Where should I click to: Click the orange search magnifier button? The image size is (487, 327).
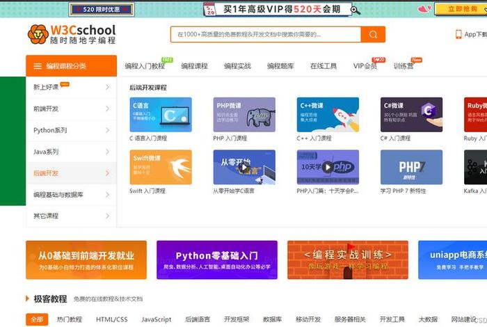tap(373, 34)
